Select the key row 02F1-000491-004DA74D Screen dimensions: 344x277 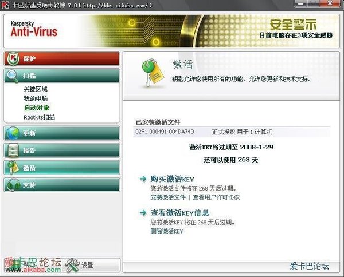tap(232, 132)
